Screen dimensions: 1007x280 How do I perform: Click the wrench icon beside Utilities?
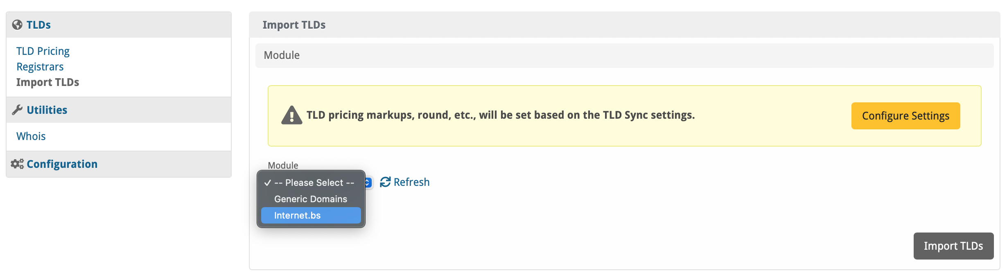(x=17, y=110)
